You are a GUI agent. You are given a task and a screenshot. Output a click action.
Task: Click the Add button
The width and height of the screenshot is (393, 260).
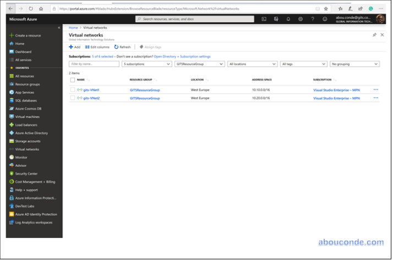click(74, 47)
